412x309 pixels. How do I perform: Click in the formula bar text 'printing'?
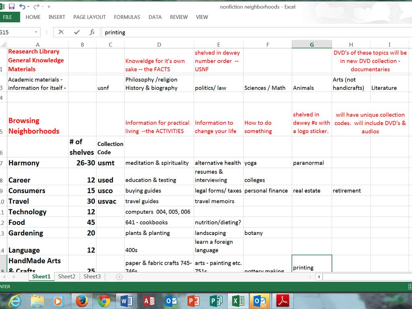(115, 32)
